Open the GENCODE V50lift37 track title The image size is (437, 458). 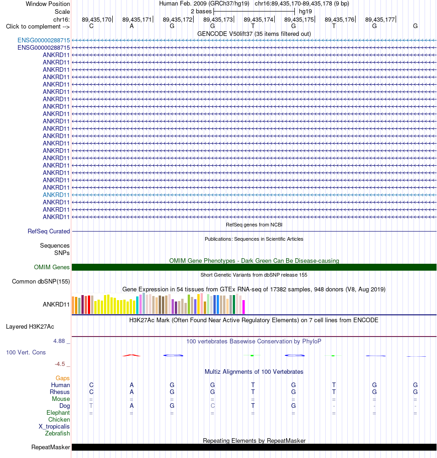[x=254, y=34]
